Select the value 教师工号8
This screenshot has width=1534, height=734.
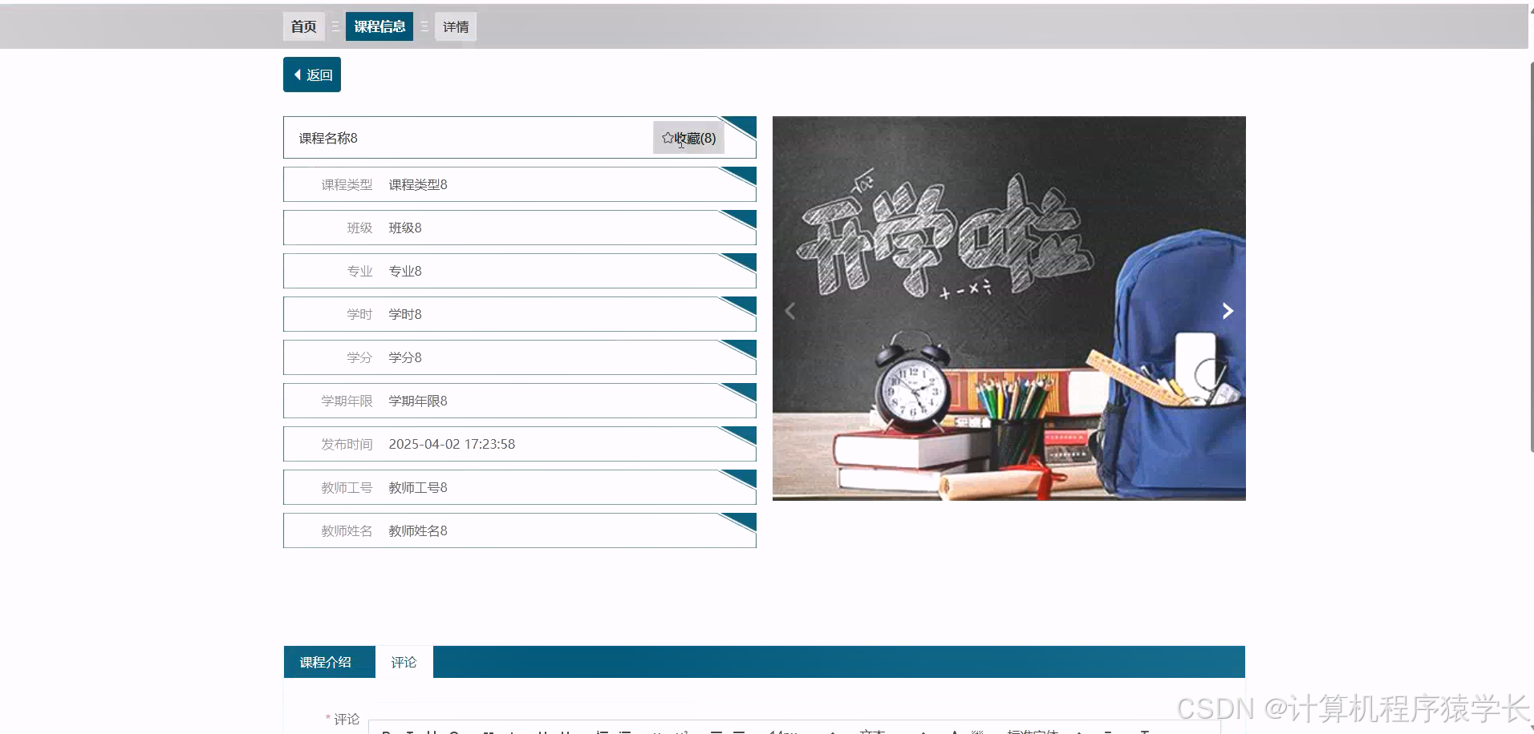[418, 487]
